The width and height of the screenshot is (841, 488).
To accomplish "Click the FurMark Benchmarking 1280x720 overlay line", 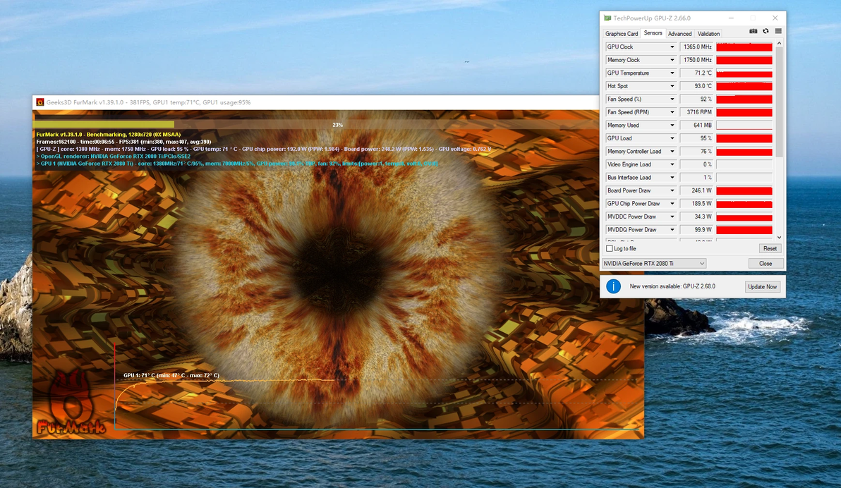I will point(109,135).
